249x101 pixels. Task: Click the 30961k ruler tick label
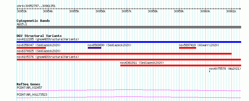pos(231,11)
